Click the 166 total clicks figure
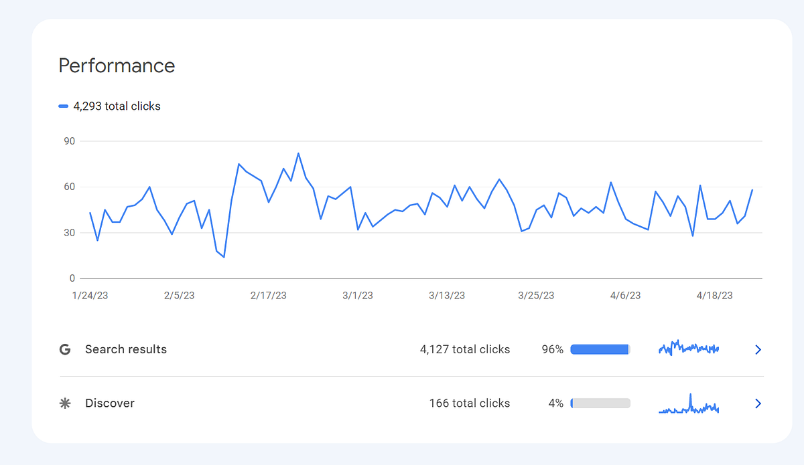 pyautogui.click(x=470, y=403)
